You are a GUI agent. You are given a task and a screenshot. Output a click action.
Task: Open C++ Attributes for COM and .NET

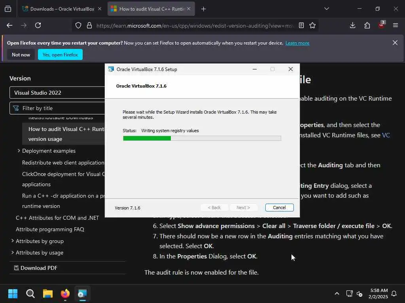point(57,218)
